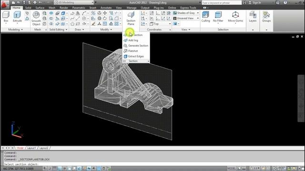Viewport: 305px width, 171px height.
Task: Click the Plot print icon in quick access
Action: click(x=35, y=2)
